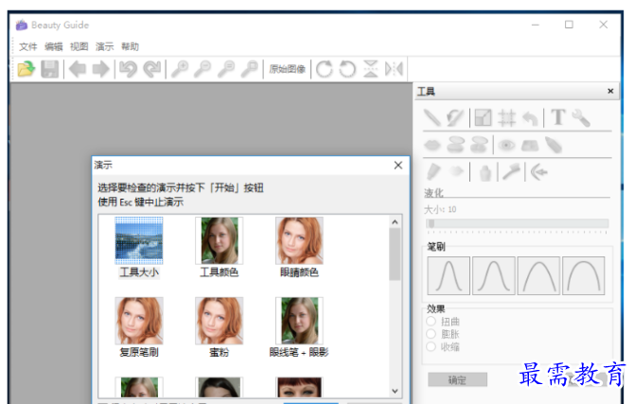The width and height of the screenshot is (634, 404).
Task: Open the 文件 menu
Action: point(27,46)
